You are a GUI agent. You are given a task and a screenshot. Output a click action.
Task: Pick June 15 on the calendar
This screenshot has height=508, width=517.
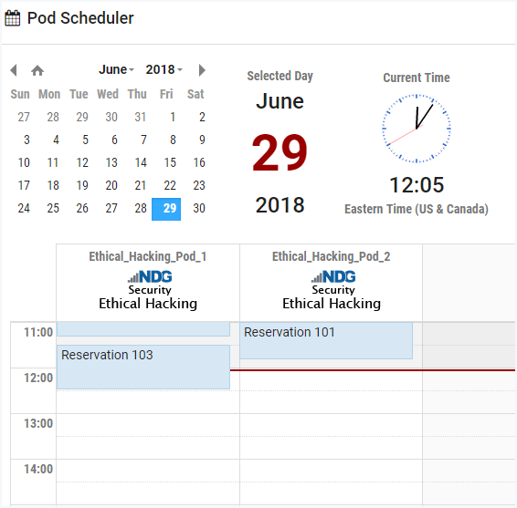pos(170,162)
